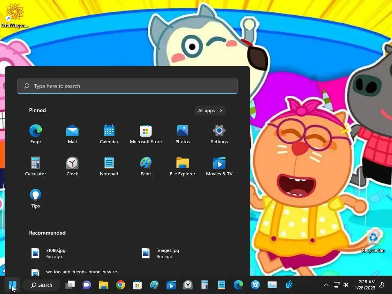Screen dimensions: 392x294
Task: Launch Edge from the taskbar
Action: tap(238, 285)
